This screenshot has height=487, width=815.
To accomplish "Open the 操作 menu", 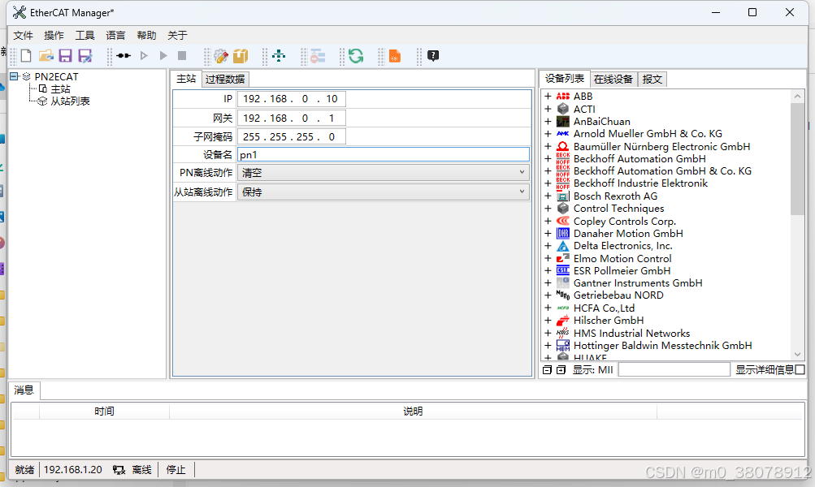I will (54, 35).
